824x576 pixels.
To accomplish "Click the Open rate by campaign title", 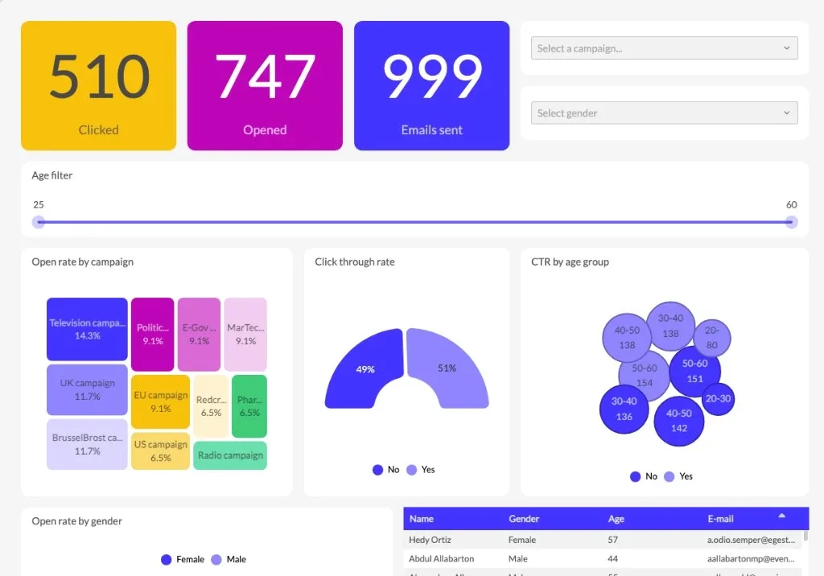I will [83, 261].
